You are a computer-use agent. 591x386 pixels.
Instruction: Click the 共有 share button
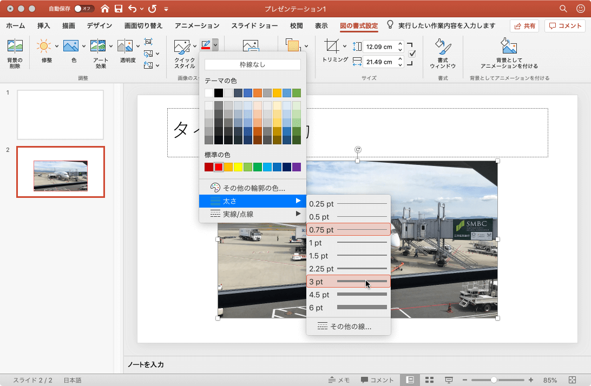click(x=524, y=25)
